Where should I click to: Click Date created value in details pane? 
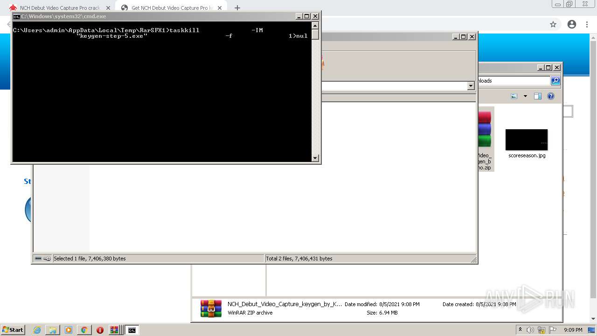(x=497, y=304)
